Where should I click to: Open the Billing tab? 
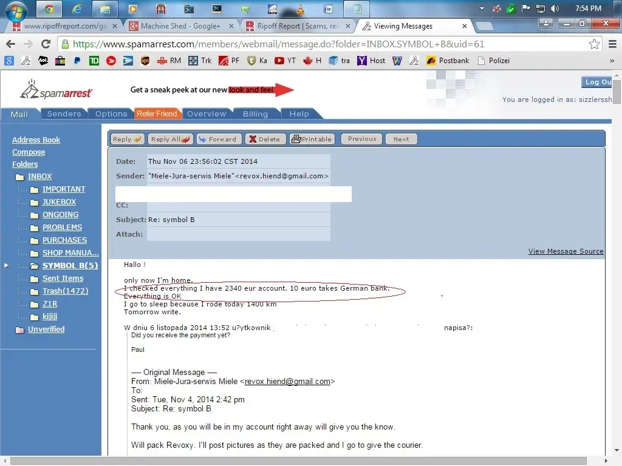(x=255, y=114)
